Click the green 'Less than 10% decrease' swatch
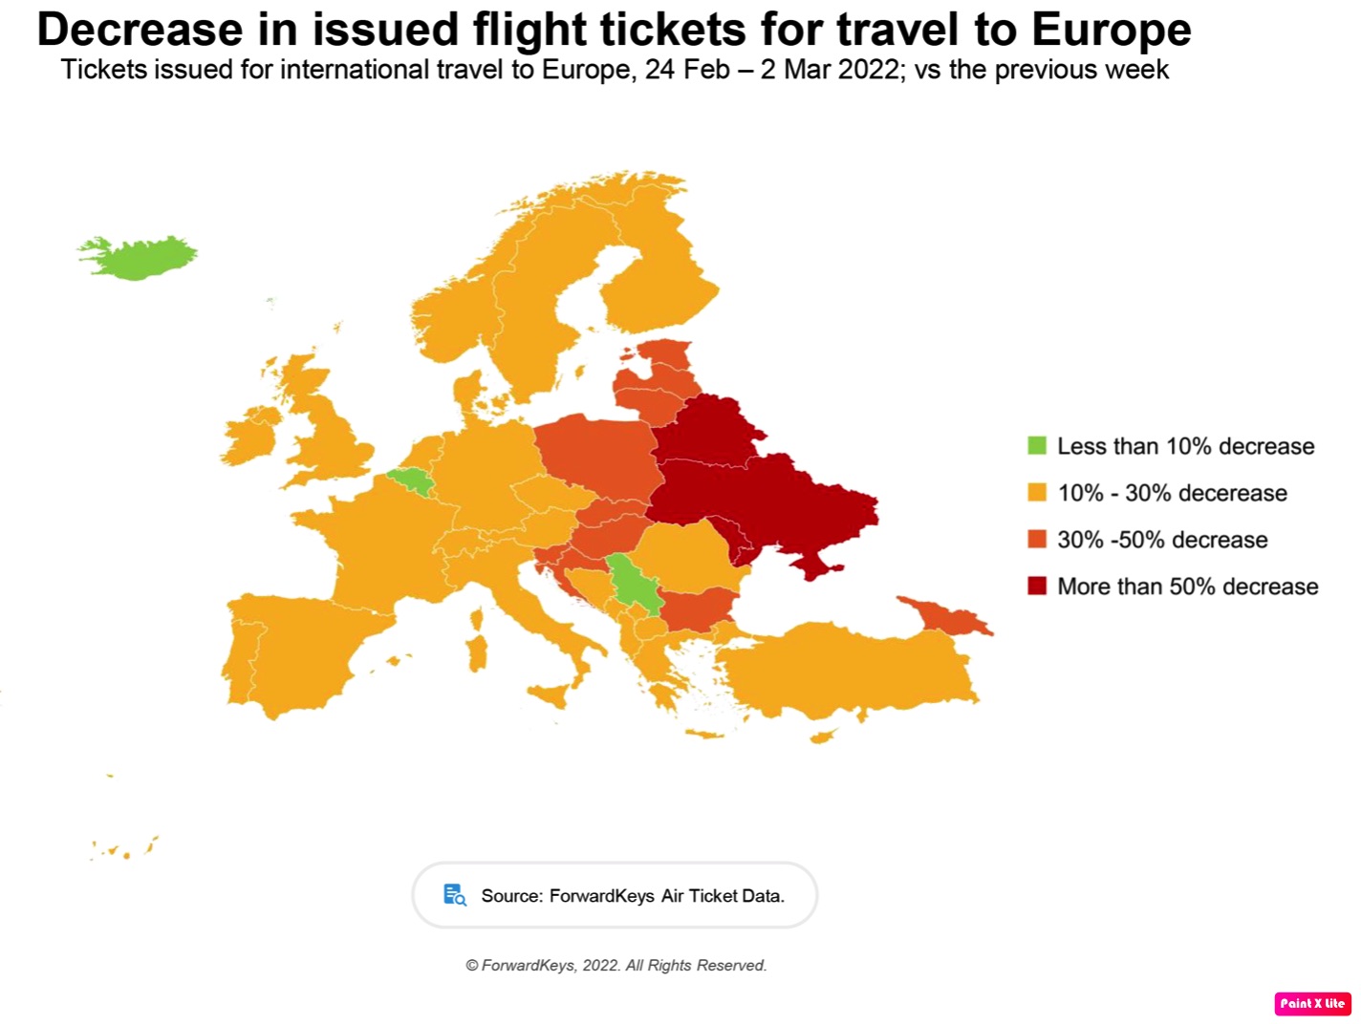 1037,446
